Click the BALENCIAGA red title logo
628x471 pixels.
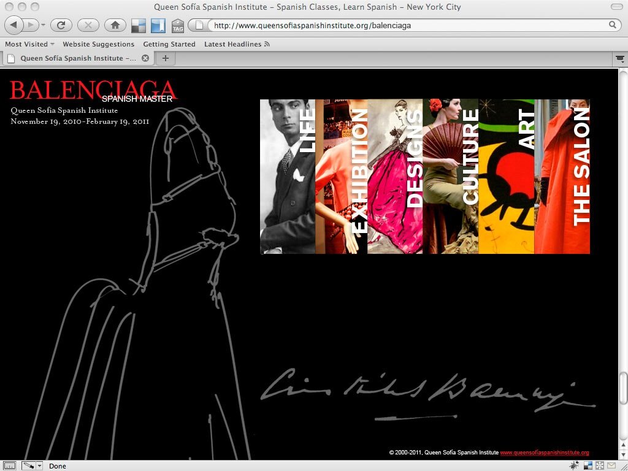[x=93, y=90]
